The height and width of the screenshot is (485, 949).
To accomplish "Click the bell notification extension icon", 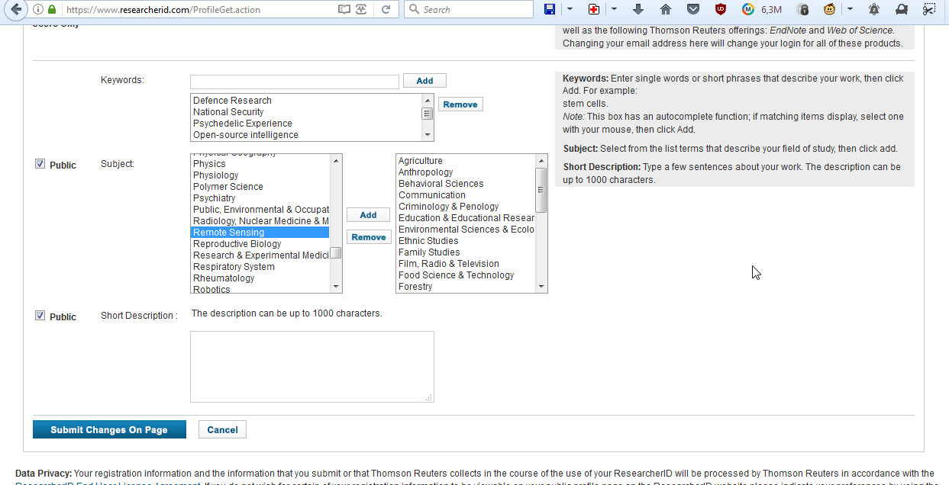I will 874,9.
